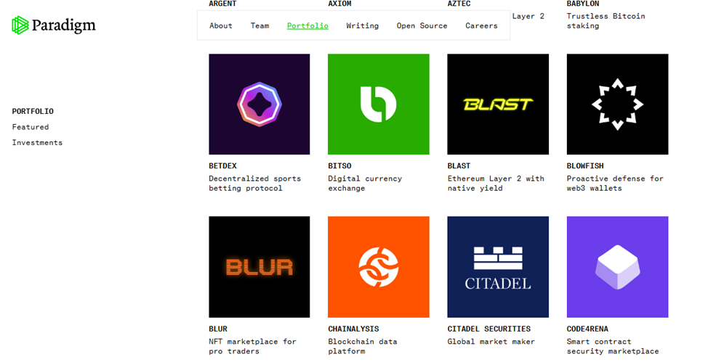Open the Blast logo tile

(x=497, y=104)
